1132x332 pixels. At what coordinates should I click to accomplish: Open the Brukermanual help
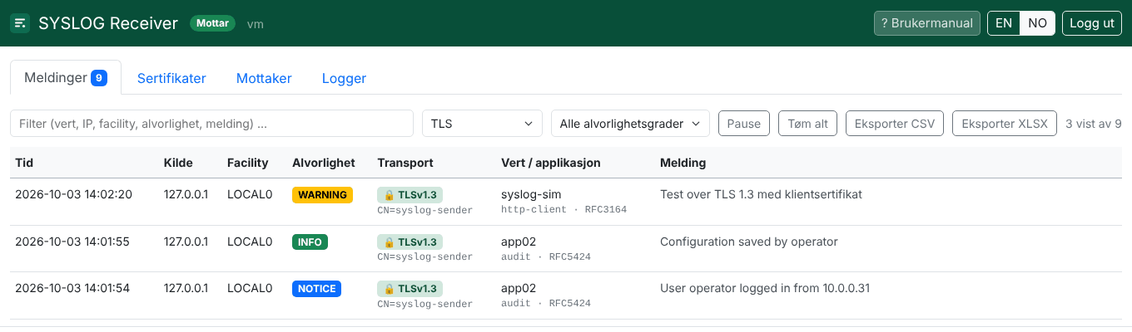click(x=927, y=23)
